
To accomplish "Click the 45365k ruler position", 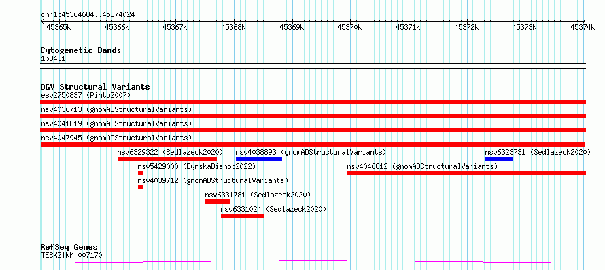I will 58,27.
